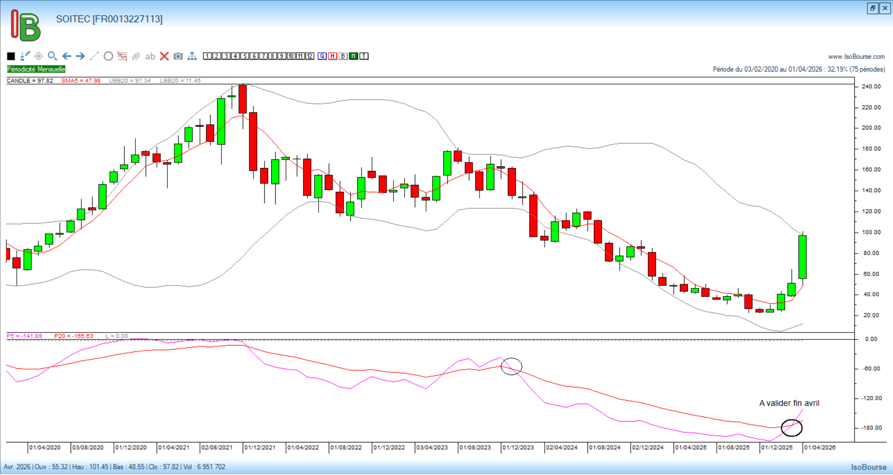The height and width of the screenshot is (475, 893).
Task: Select numbered preset 12
Action: 310,56
